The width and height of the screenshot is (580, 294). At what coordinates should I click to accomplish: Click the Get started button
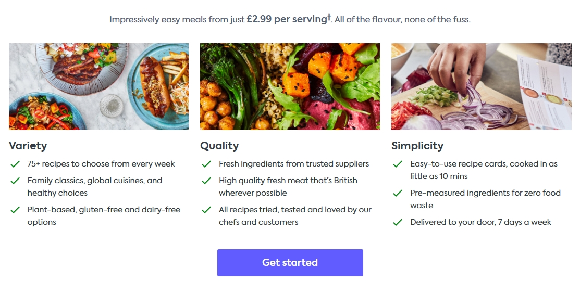click(290, 263)
